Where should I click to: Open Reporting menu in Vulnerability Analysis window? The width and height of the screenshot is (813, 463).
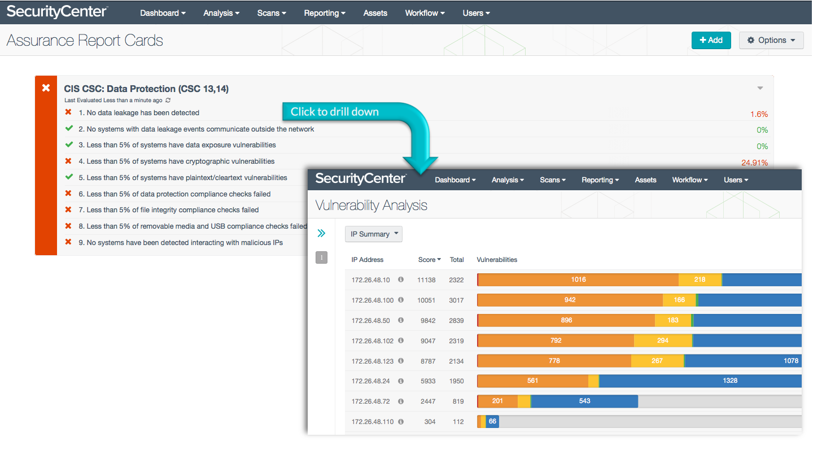click(x=601, y=180)
